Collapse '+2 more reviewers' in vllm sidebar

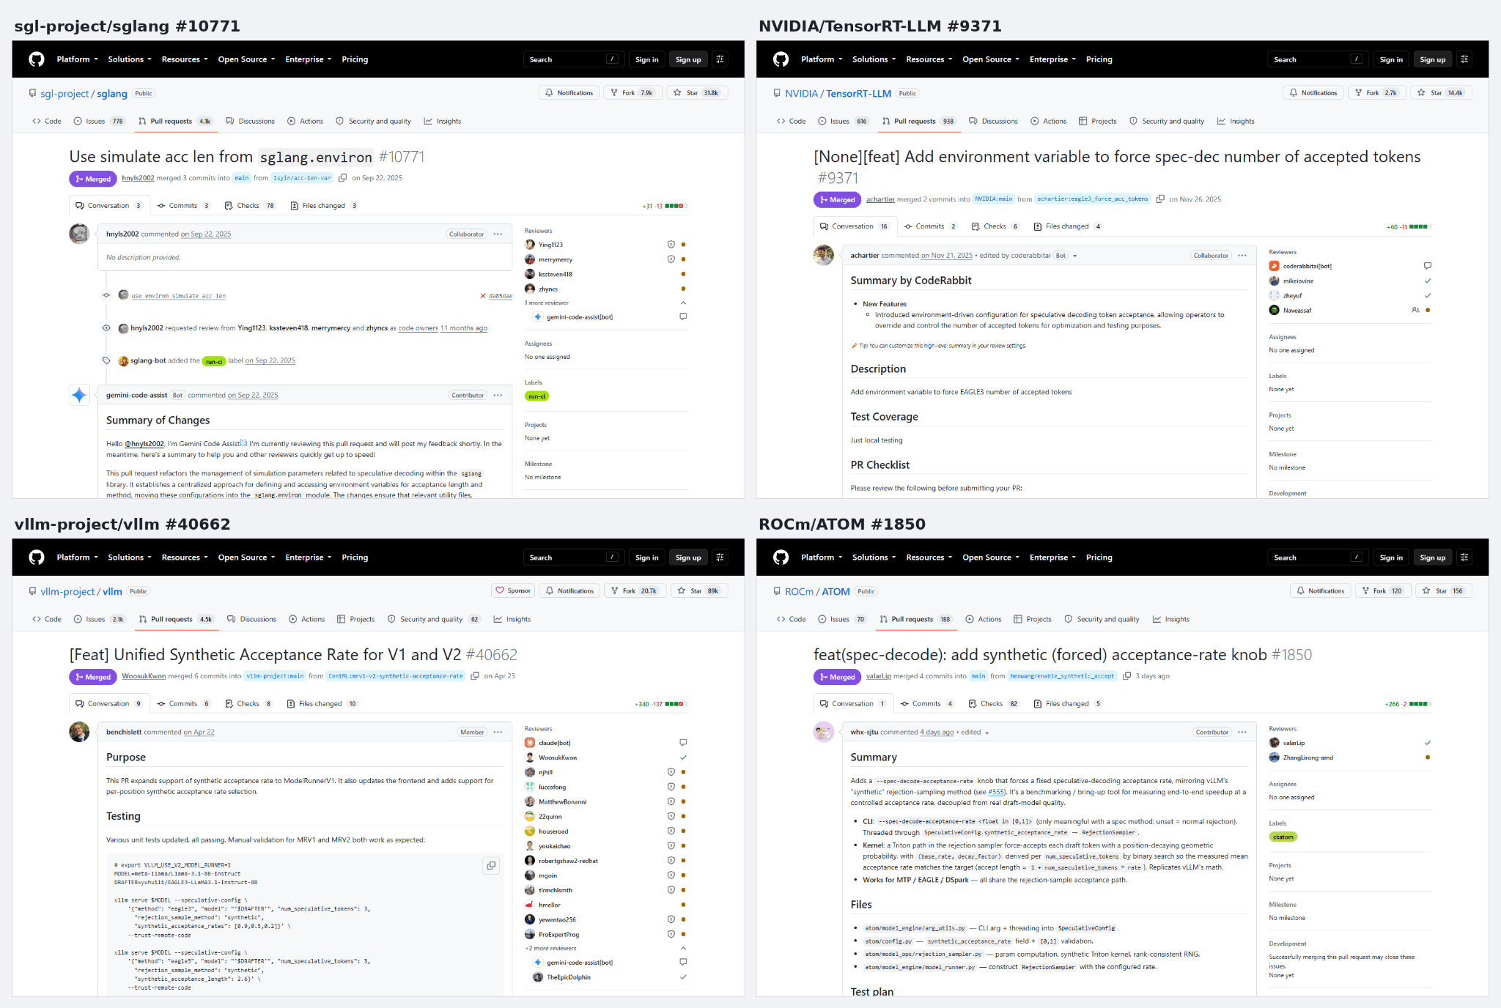(x=683, y=949)
